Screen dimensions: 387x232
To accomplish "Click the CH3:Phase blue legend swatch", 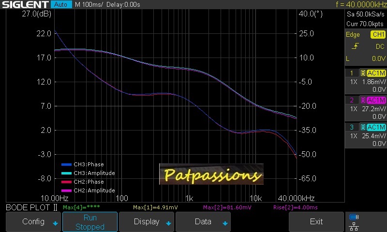I will [x=67, y=164].
